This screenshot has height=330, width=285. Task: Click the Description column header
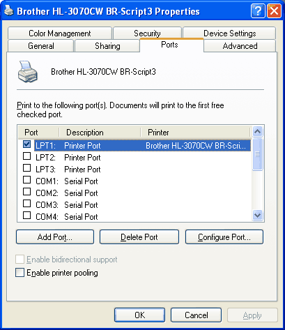point(100,133)
